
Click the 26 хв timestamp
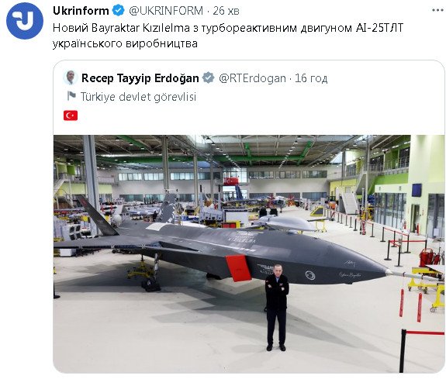[x=226, y=11]
